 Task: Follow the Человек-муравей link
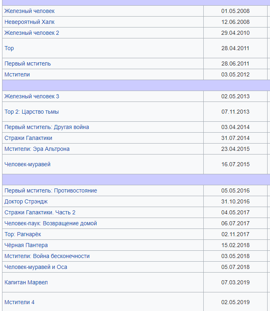point(27,164)
